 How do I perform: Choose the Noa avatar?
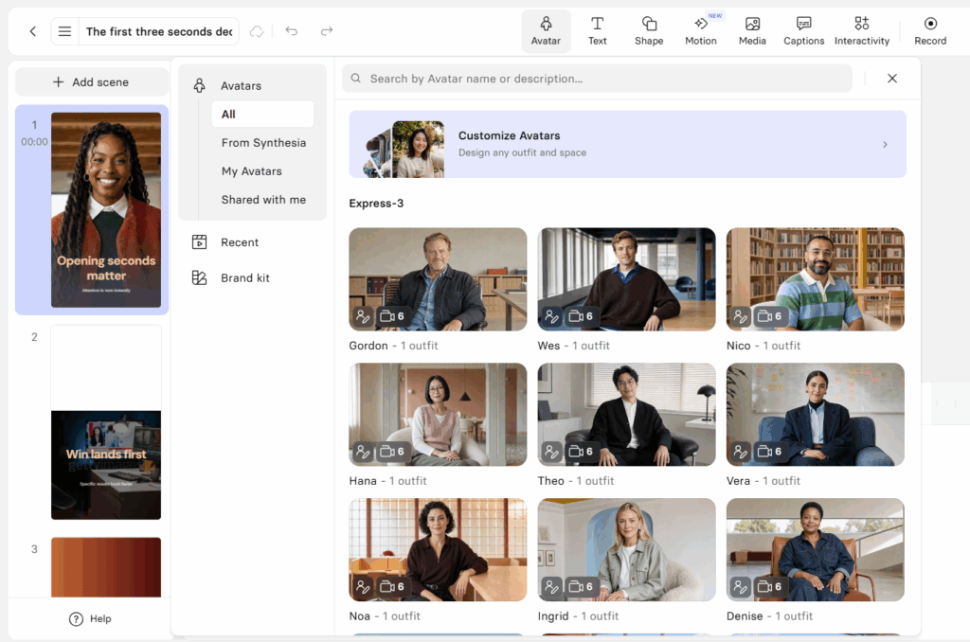[438, 550]
